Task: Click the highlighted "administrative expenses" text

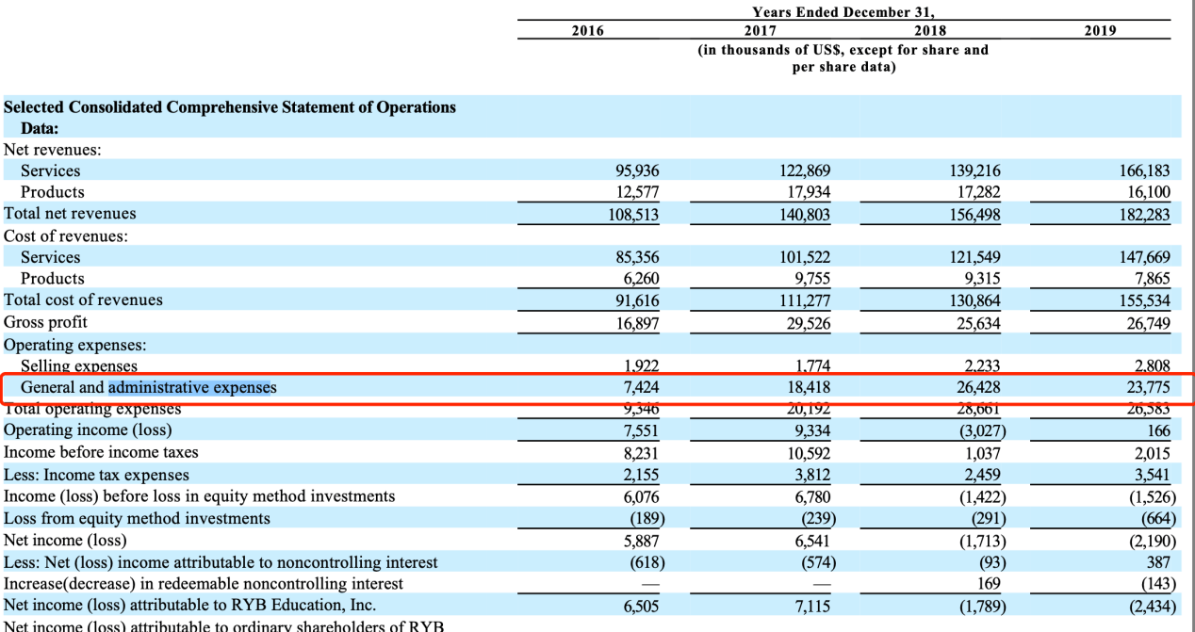Action: point(191,387)
